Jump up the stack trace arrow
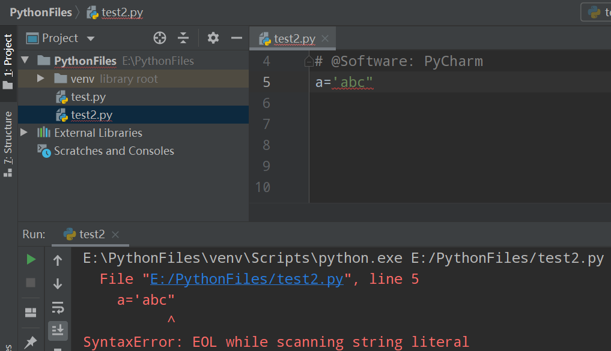611x351 pixels. tap(58, 260)
